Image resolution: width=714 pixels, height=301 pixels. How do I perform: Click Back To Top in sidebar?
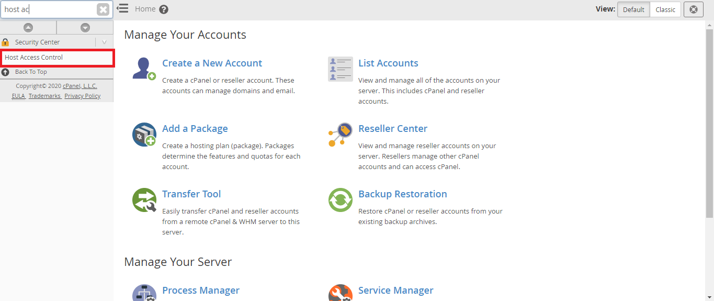click(31, 72)
